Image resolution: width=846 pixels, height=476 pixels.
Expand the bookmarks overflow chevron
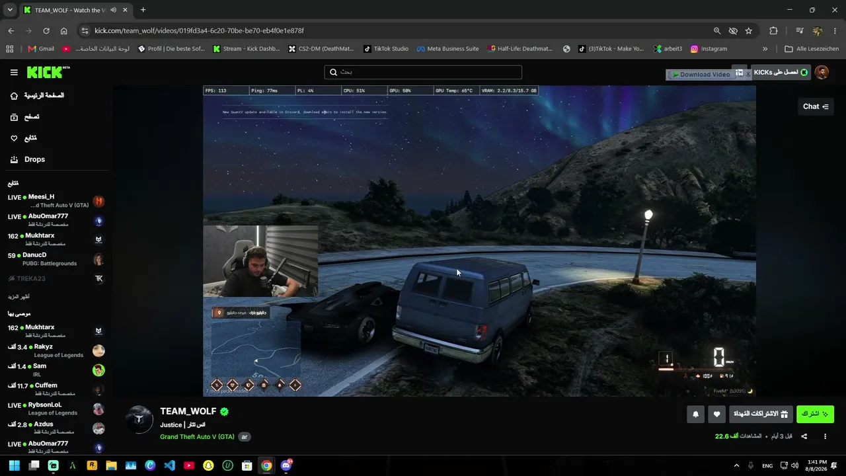[765, 48]
